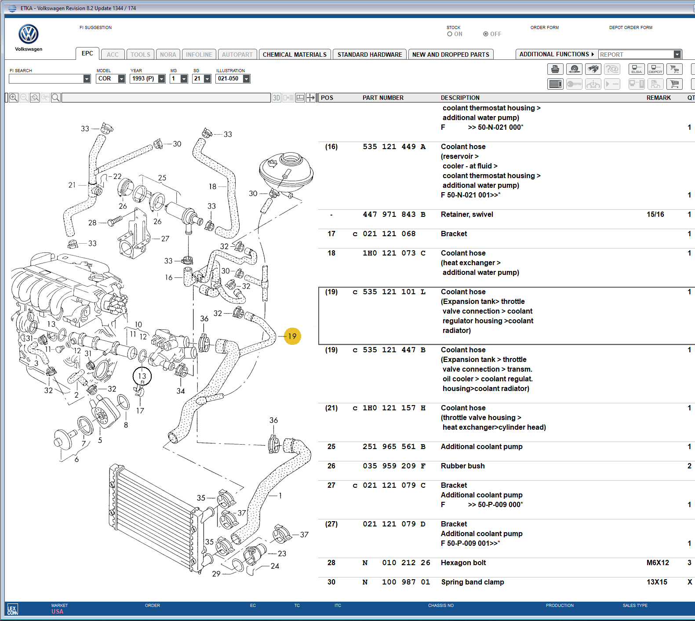Open the ELSA link icon
The image size is (695, 621).
coord(637,69)
